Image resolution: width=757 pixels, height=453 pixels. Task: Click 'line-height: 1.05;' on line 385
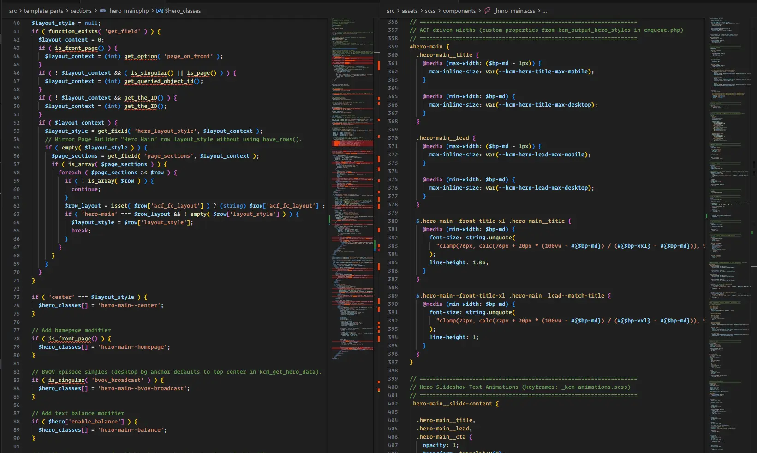(x=459, y=262)
